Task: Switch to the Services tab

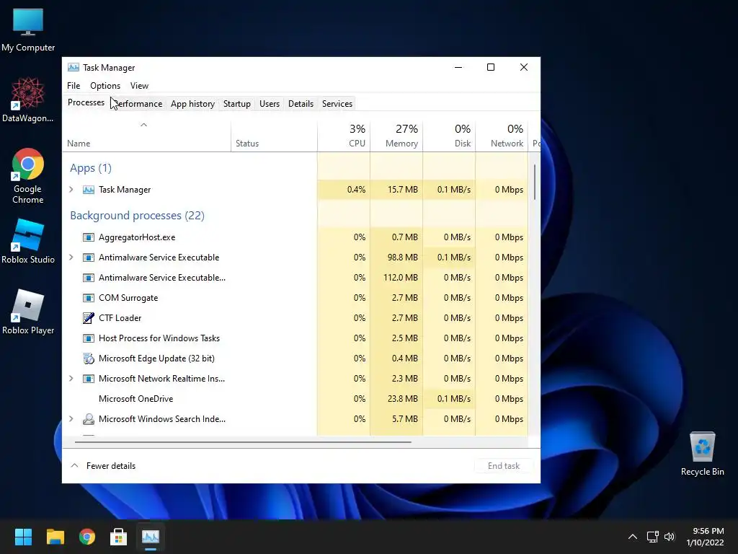Action: click(337, 104)
